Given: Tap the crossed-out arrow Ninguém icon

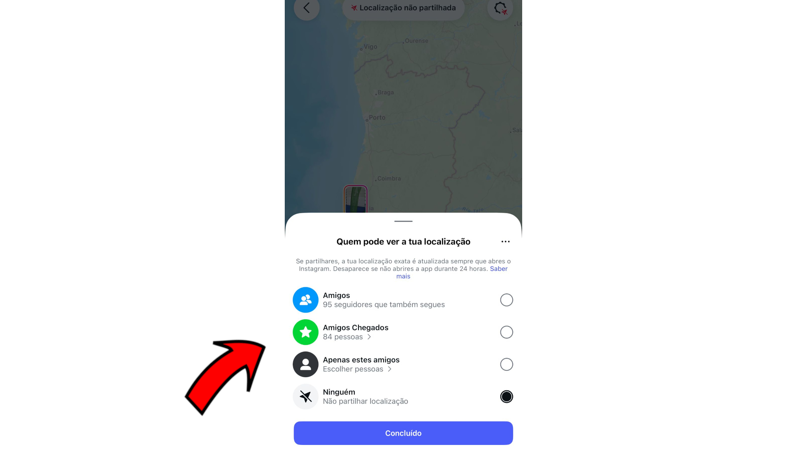Looking at the screenshot, I should [306, 396].
